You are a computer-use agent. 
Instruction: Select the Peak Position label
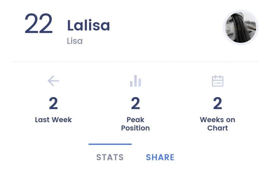click(x=135, y=124)
